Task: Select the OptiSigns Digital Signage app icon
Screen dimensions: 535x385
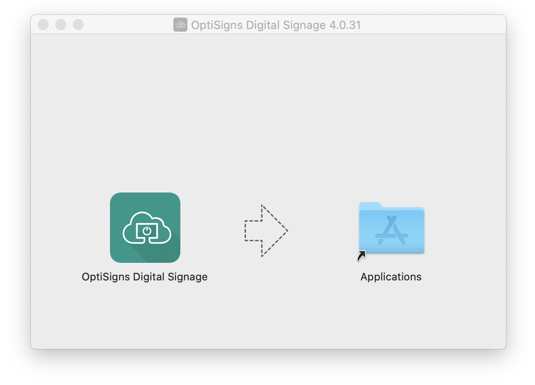Action: 145,227
